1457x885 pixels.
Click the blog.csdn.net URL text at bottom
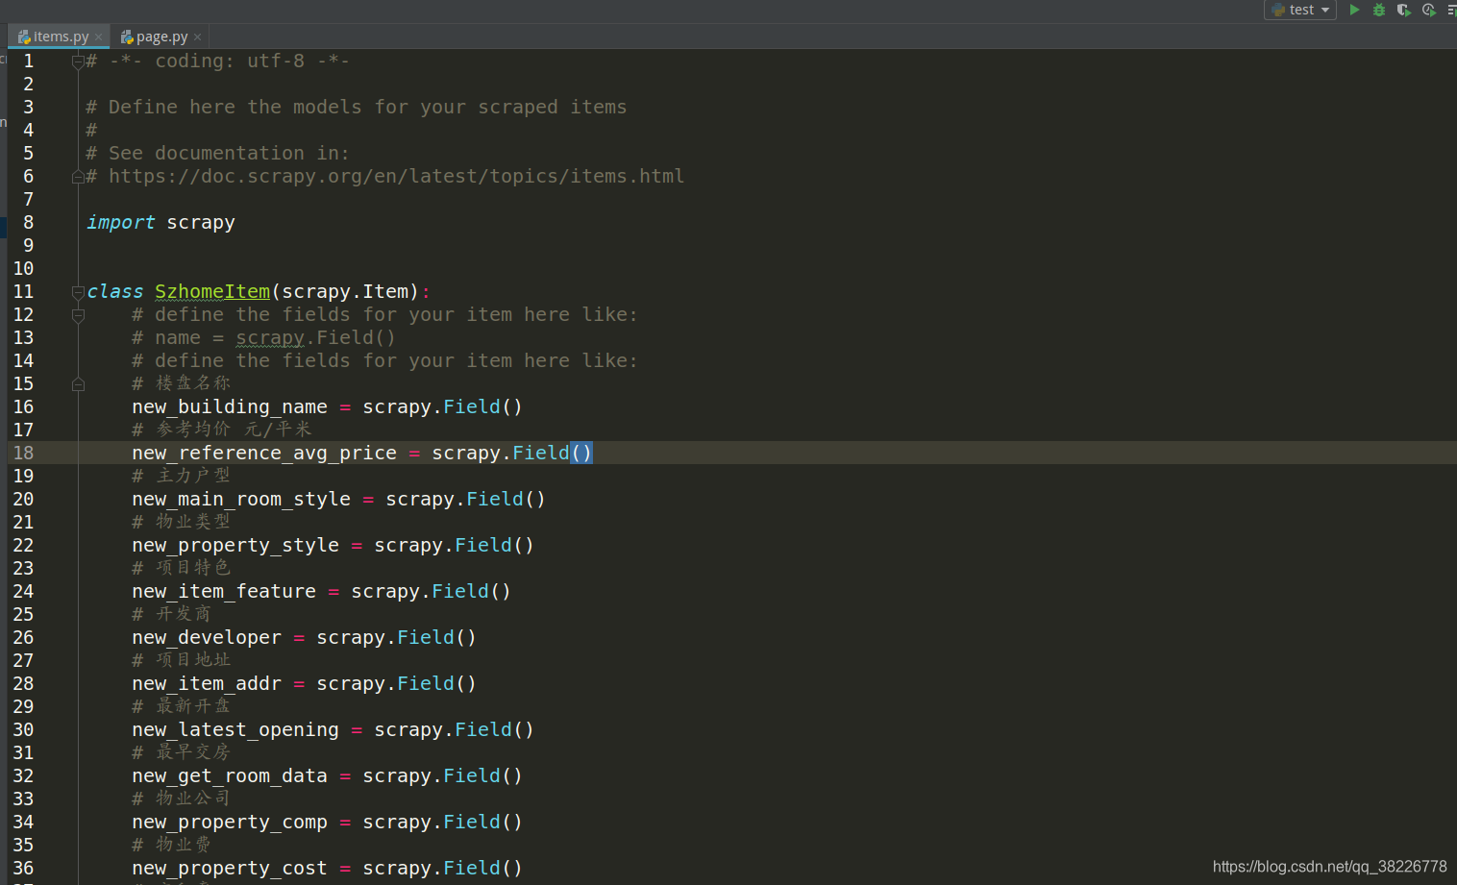click(x=1329, y=867)
